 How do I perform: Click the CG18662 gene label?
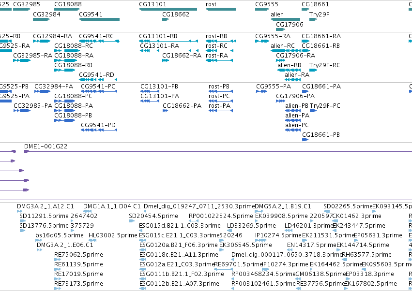(176, 14)
